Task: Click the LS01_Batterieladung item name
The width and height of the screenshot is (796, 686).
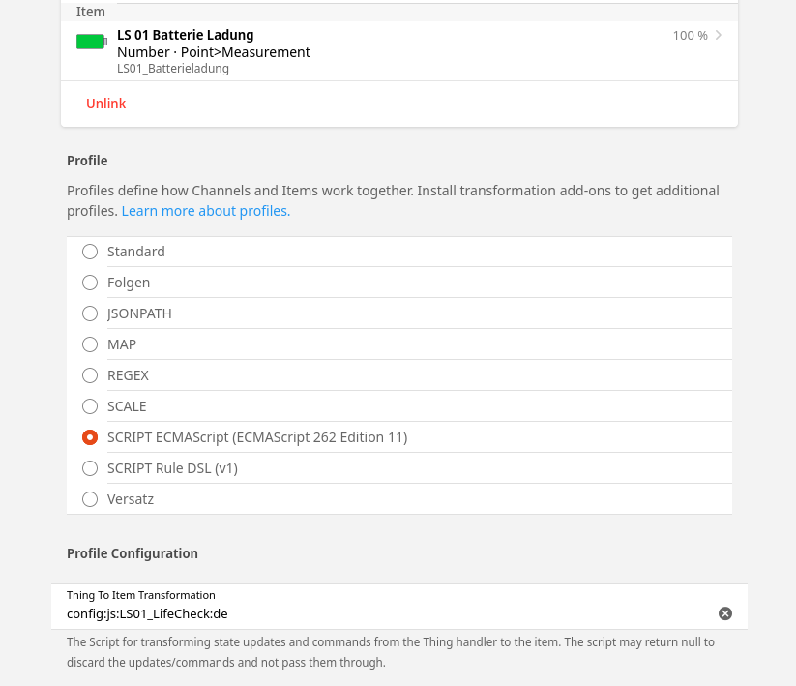Action: (173, 69)
